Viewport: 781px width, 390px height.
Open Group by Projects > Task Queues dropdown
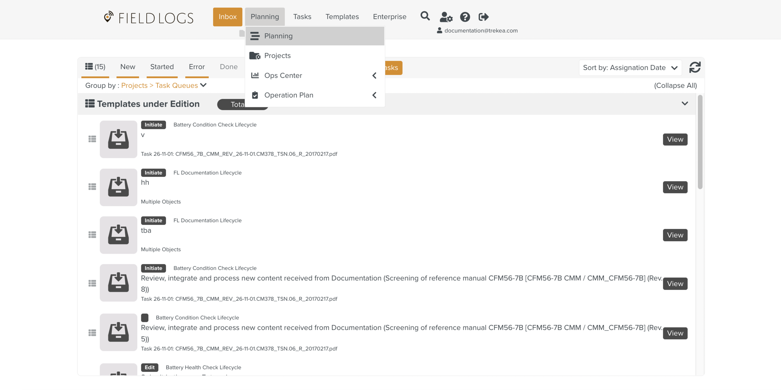click(x=164, y=85)
